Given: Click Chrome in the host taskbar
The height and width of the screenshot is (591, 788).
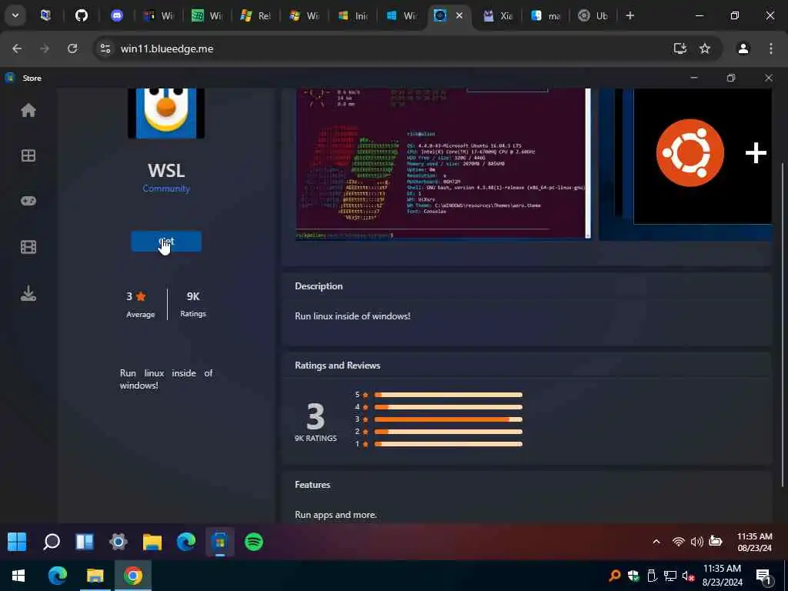Looking at the screenshot, I should 132,576.
